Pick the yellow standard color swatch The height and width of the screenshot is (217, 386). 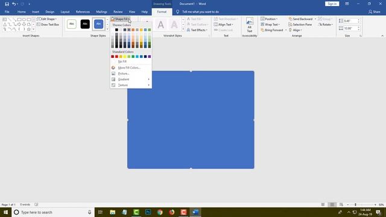(x=125, y=57)
